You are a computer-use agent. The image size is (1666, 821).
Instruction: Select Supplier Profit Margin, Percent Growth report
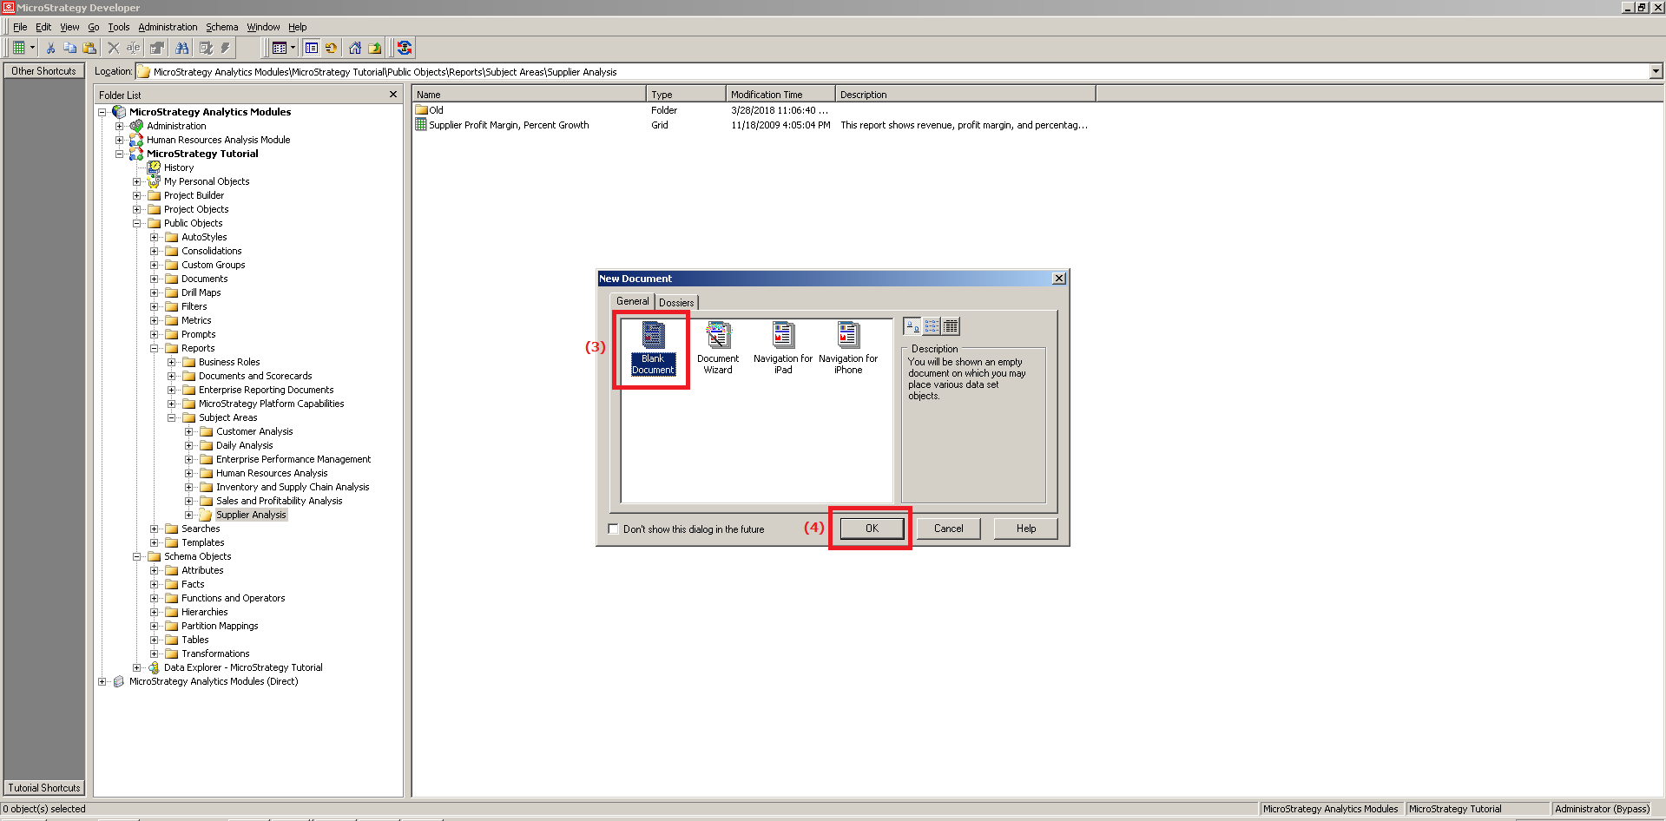point(502,125)
